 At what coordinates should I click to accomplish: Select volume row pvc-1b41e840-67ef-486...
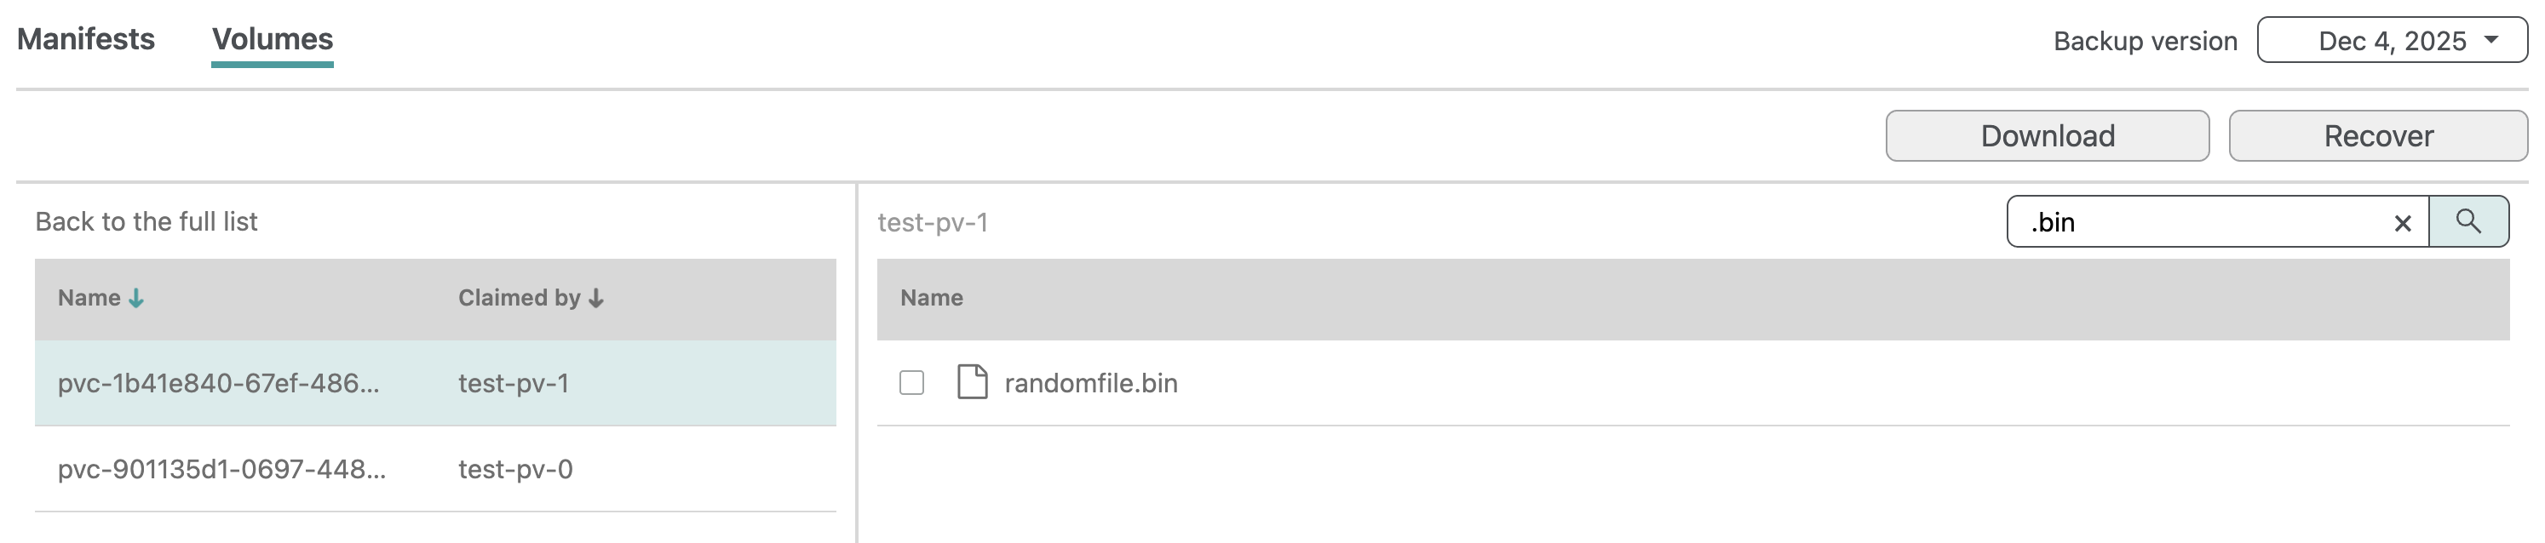pos(218,383)
